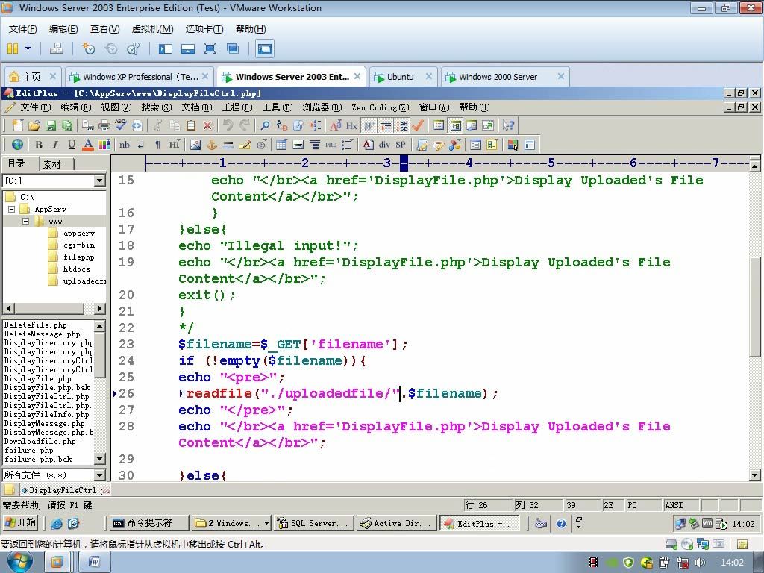Cut selection with the scissors icon
Image resolution: width=764 pixels, height=573 pixels.
[157, 125]
